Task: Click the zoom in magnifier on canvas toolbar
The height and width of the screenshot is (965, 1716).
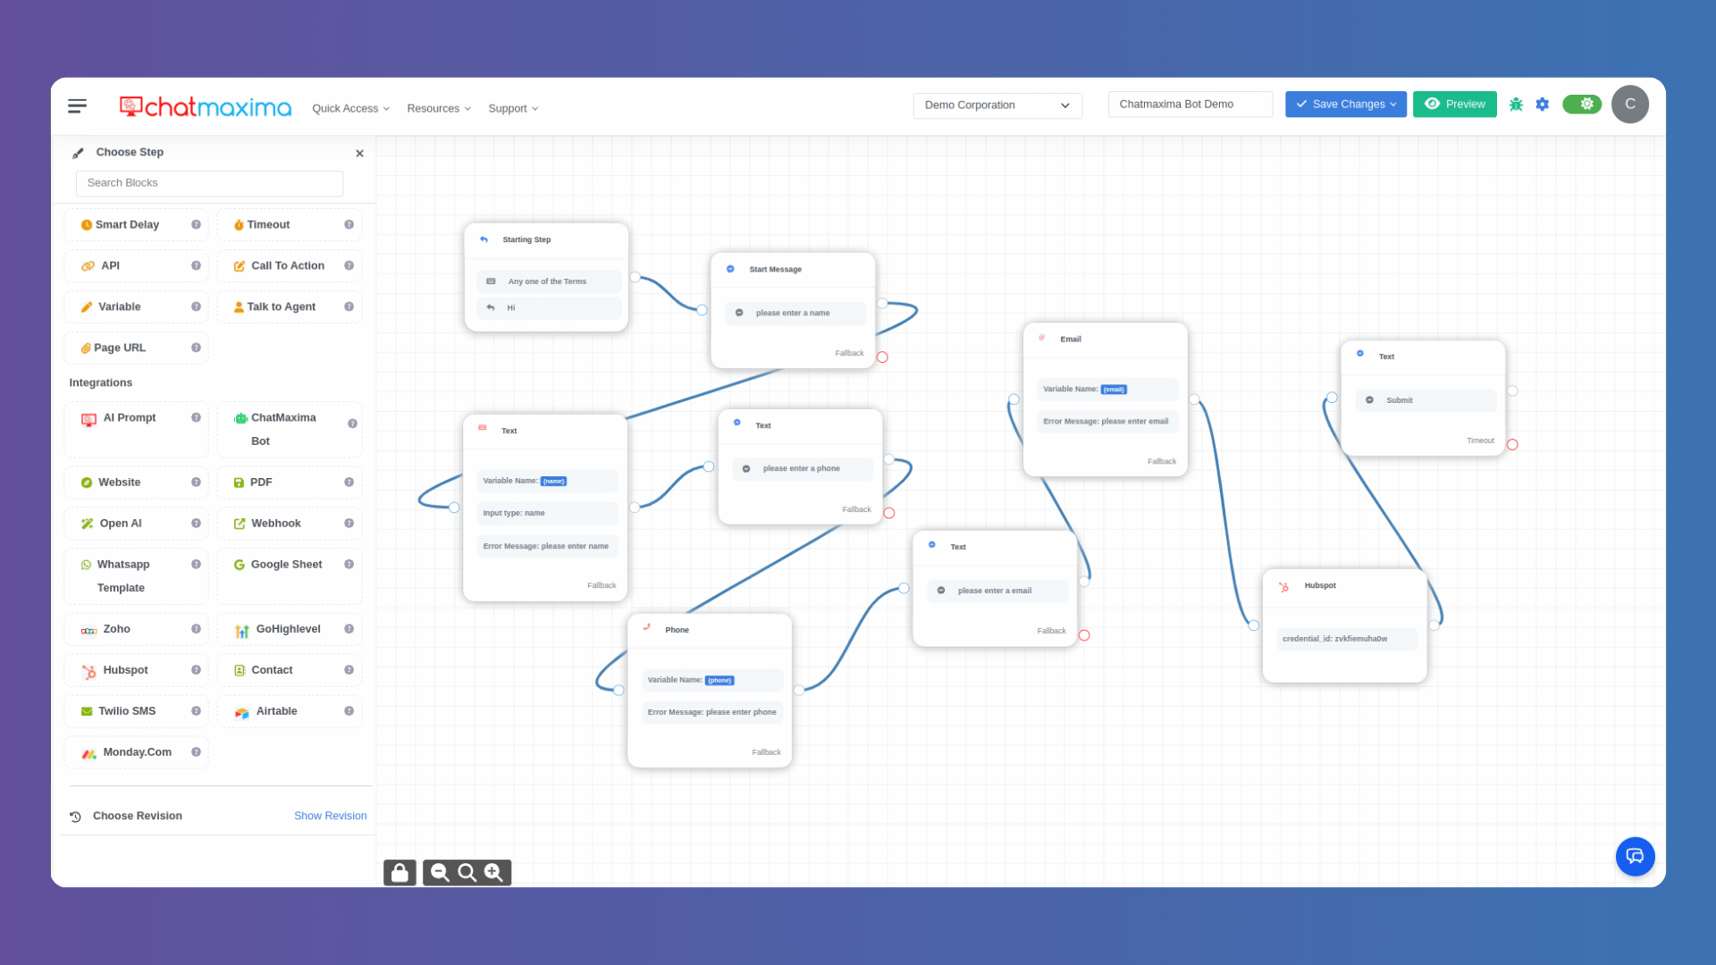Action: [x=494, y=872]
